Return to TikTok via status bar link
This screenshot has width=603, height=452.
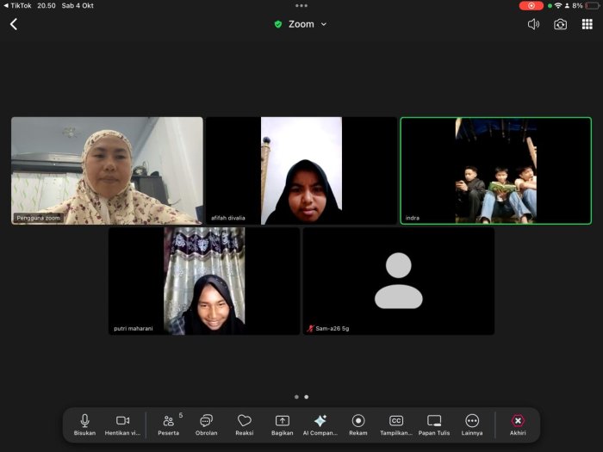tap(17, 5)
